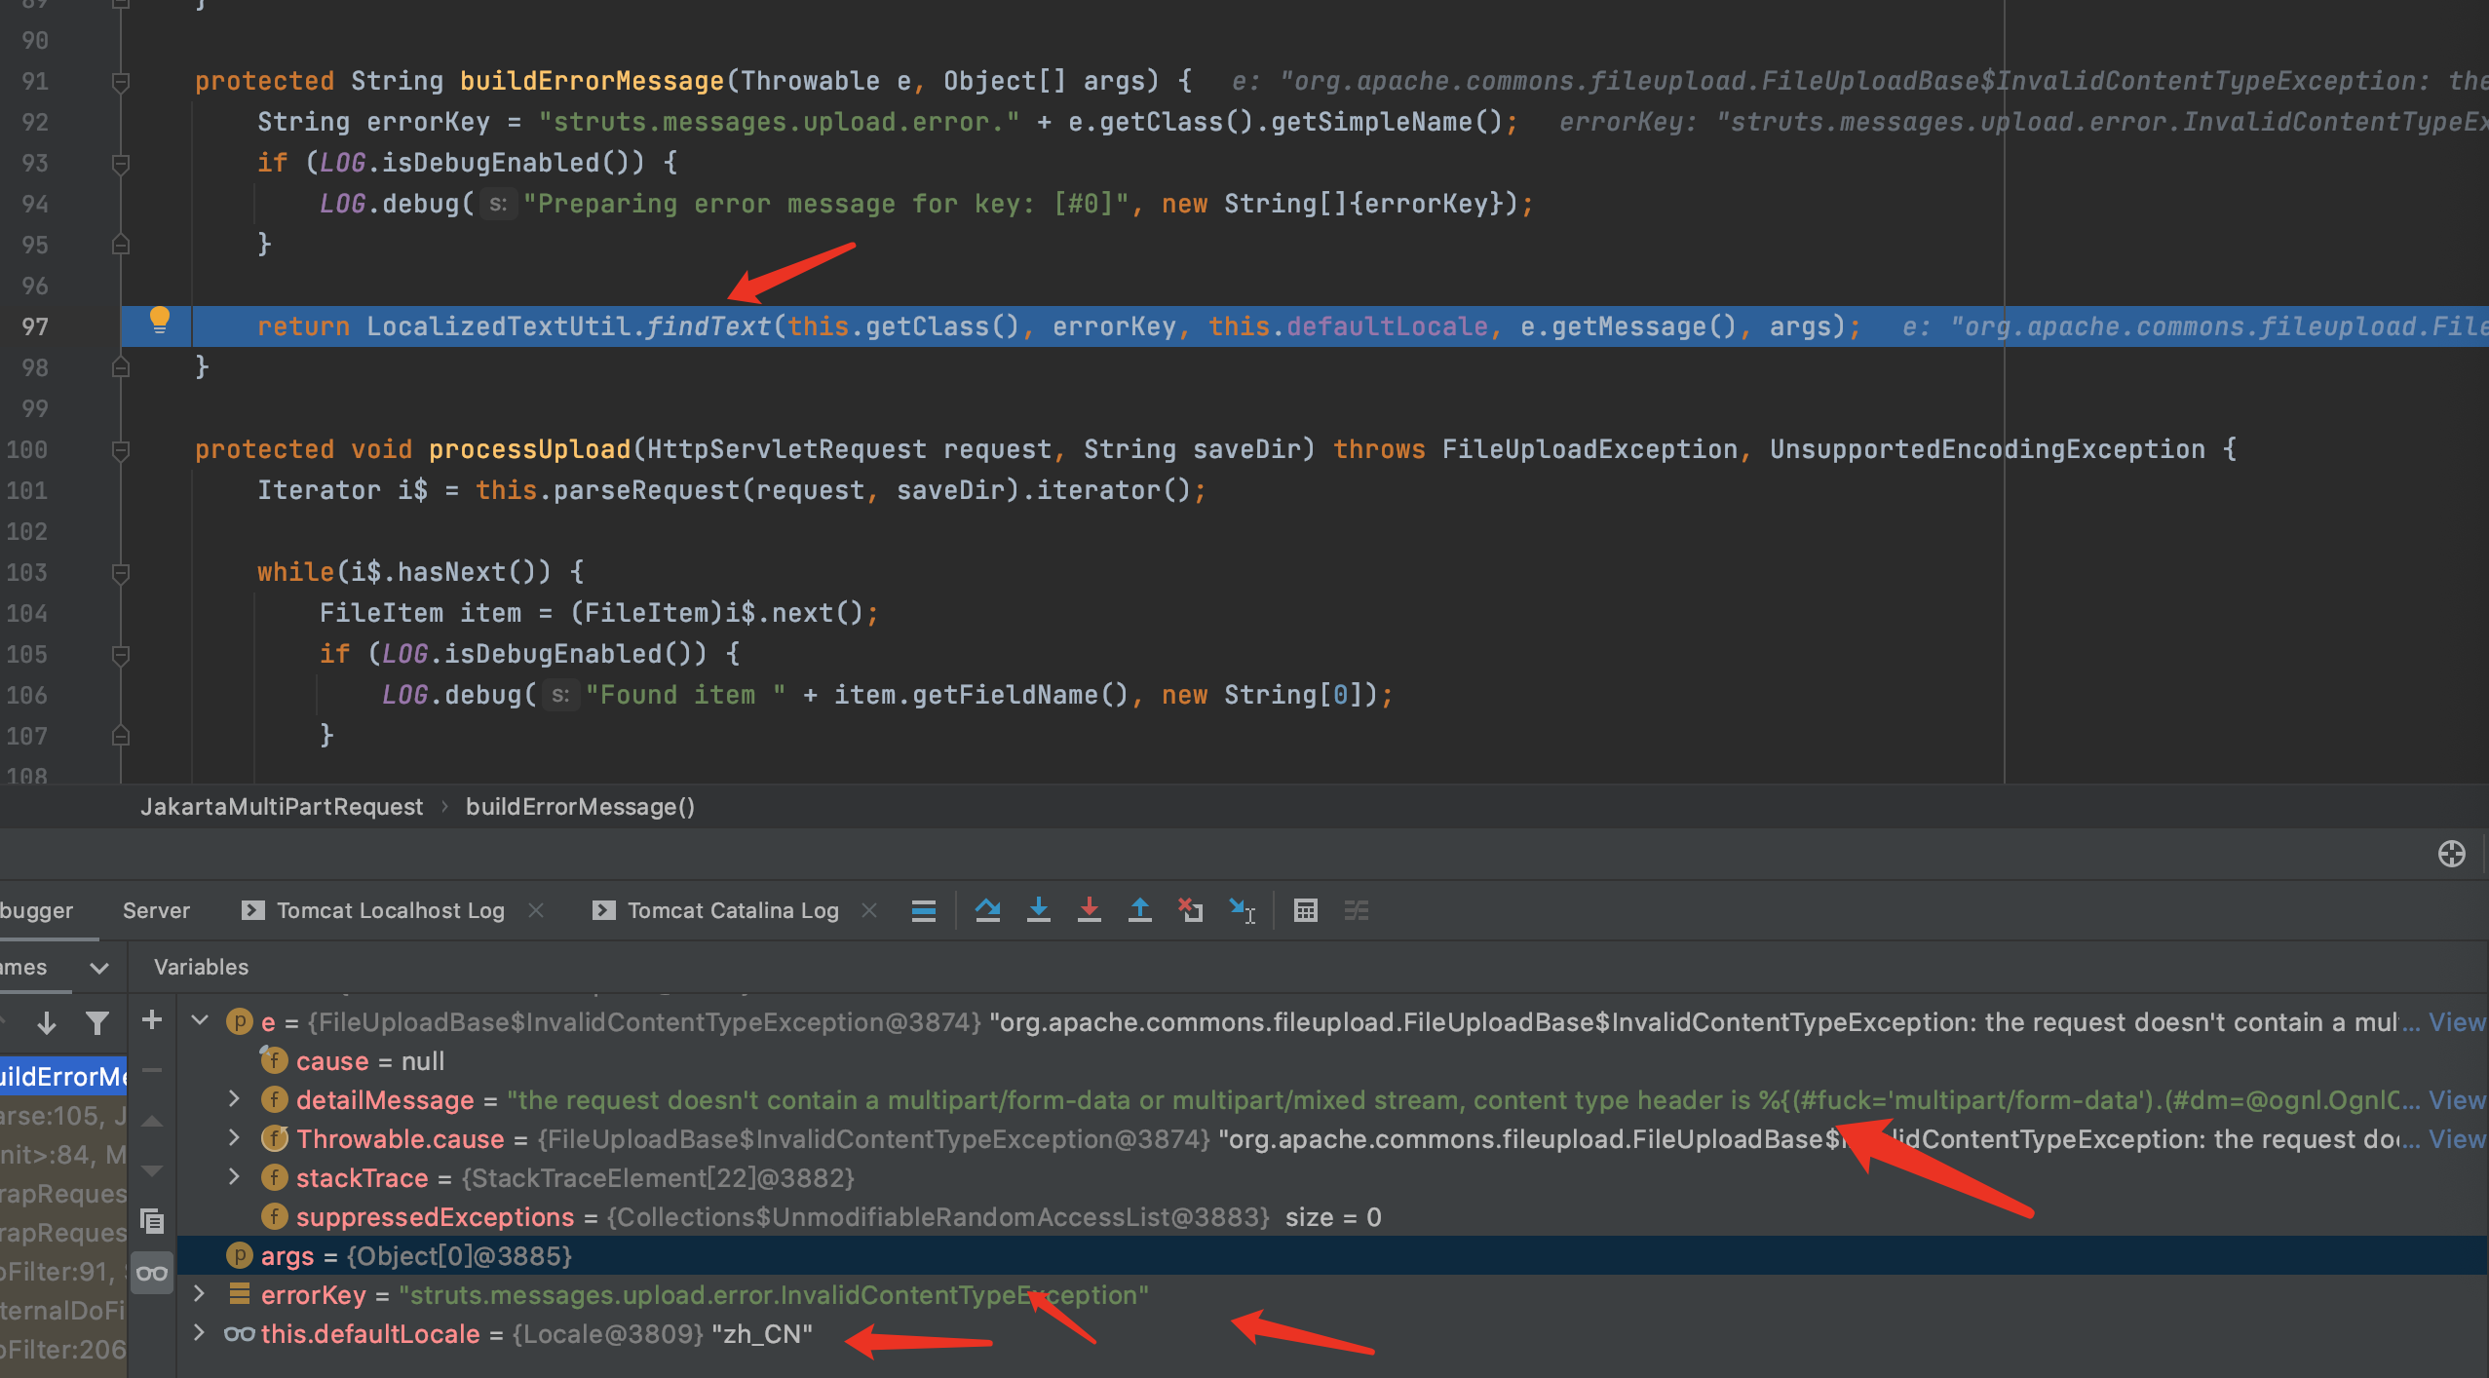2489x1378 pixels.
Task: Expand the detailMessage field
Action: (x=234, y=1099)
